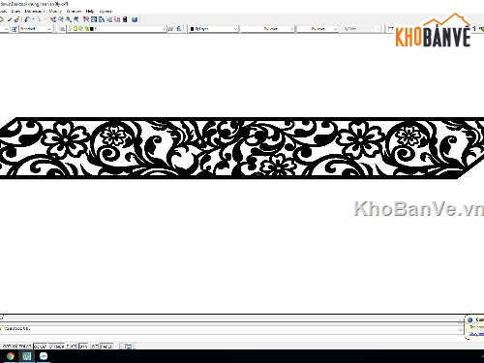The image size is (484, 363).
Task: Open the Draw menu
Action: [x=15, y=12]
